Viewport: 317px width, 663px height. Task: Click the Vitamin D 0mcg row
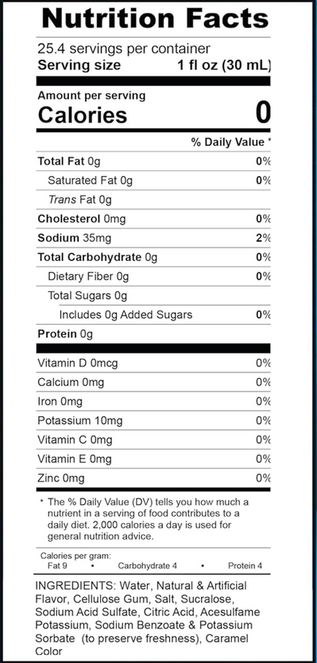click(x=153, y=363)
